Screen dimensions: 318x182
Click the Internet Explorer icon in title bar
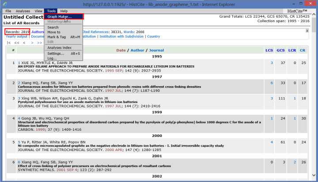tap(5, 4)
